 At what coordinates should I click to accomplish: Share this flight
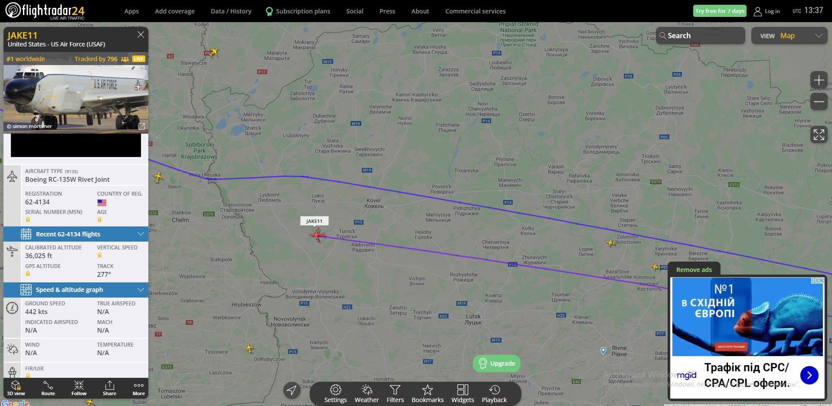109,388
